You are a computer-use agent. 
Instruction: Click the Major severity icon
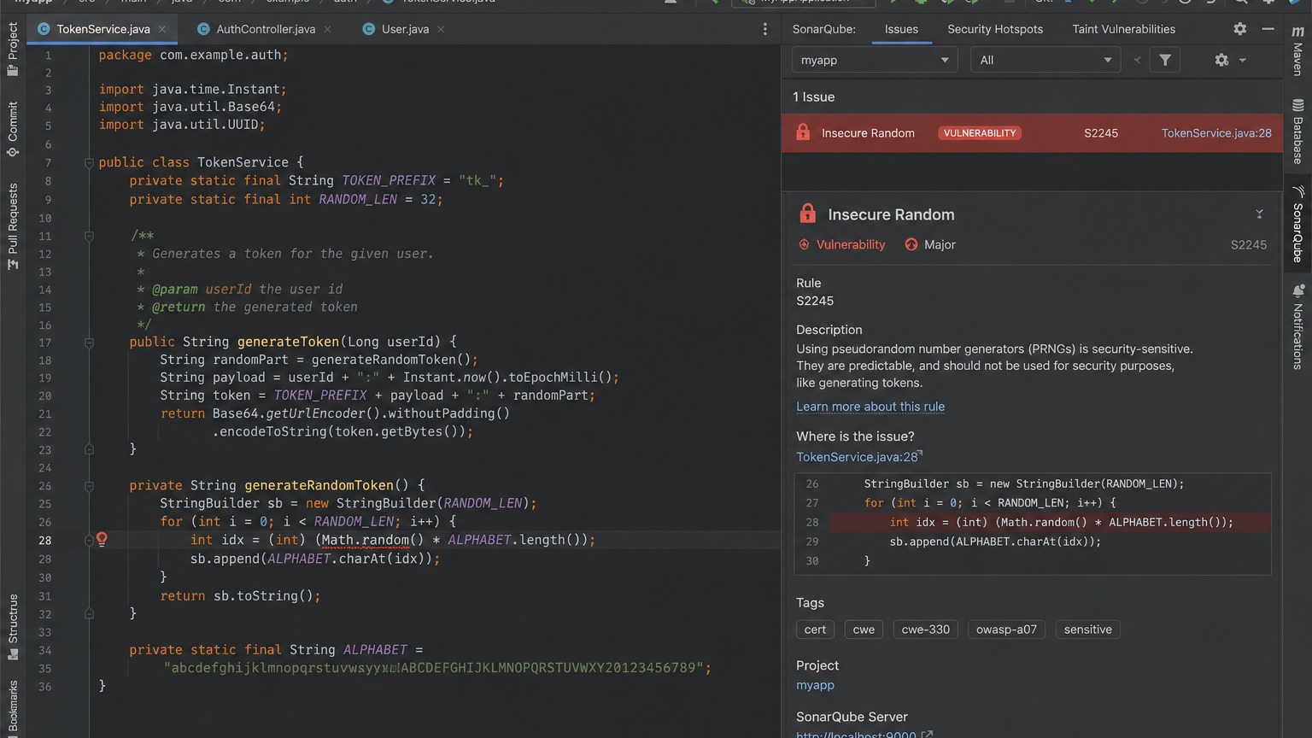click(x=911, y=244)
